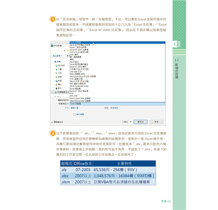Select the 下載 downloads folder icon
This screenshot has height=210, width=218.
click(56, 69)
